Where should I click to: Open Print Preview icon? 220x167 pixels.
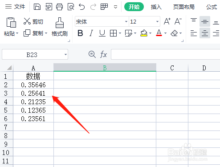coord(71,7)
